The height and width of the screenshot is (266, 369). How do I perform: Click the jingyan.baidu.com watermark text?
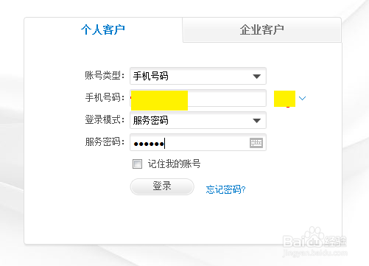(315, 253)
